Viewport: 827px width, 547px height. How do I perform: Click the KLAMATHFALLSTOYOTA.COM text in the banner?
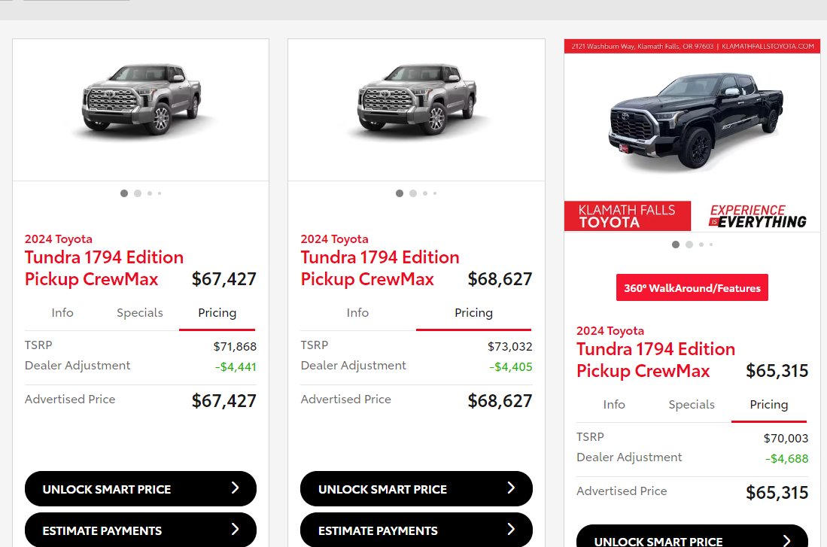(x=768, y=47)
